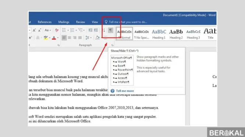Toggle Align Left paragraph alignment
Screen dimensions: 245x137
coord(64,38)
